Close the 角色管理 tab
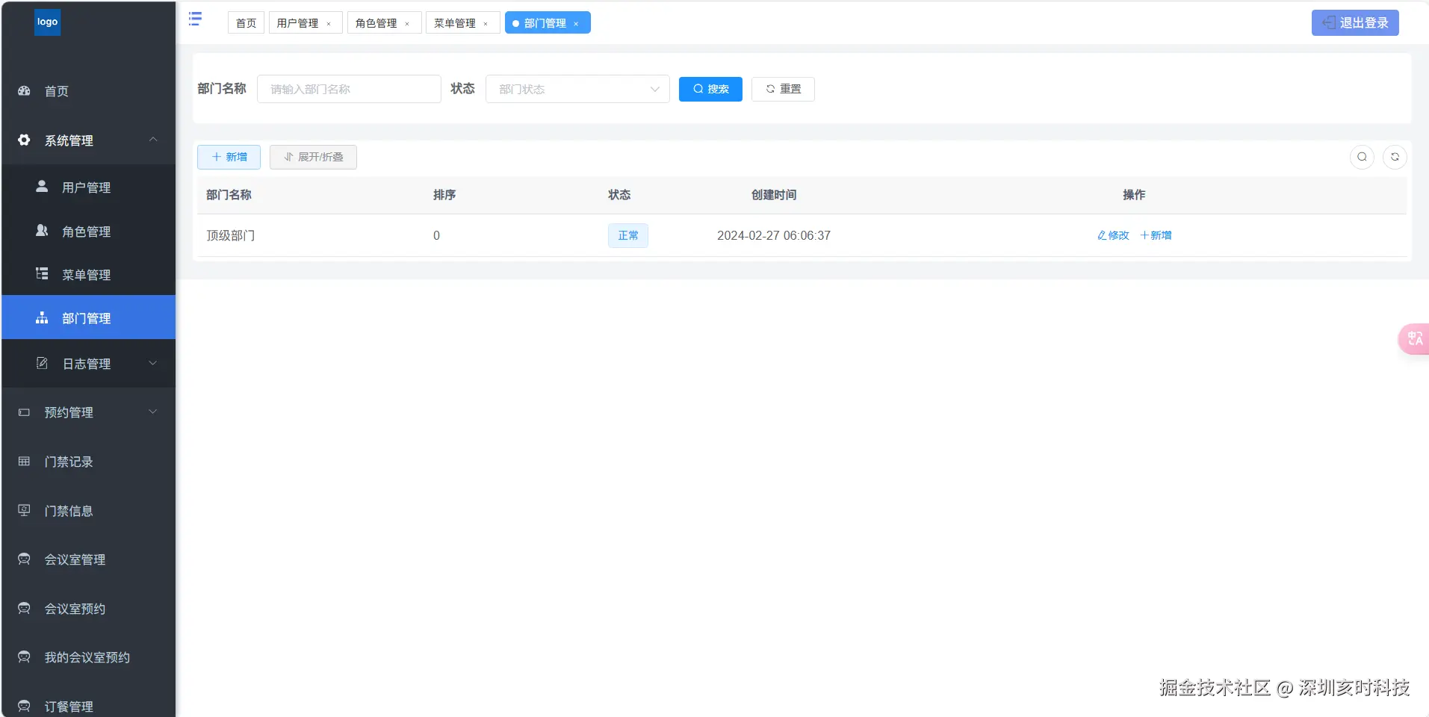This screenshot has width=1429, height=717. pos(407,24)
